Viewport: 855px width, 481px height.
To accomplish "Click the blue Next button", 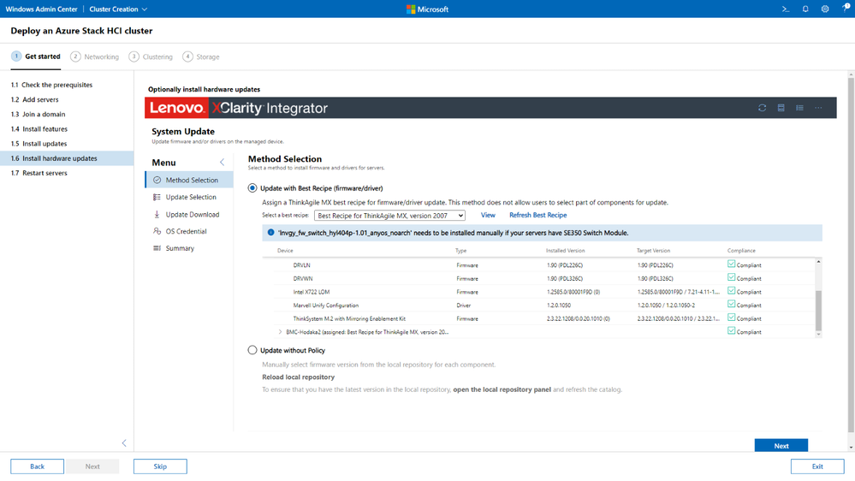I will [781, 446].
